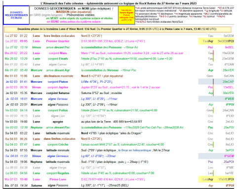The image size is (237, 189).
Task: Click the yellow heure légale France box
Action: [126, 15]
